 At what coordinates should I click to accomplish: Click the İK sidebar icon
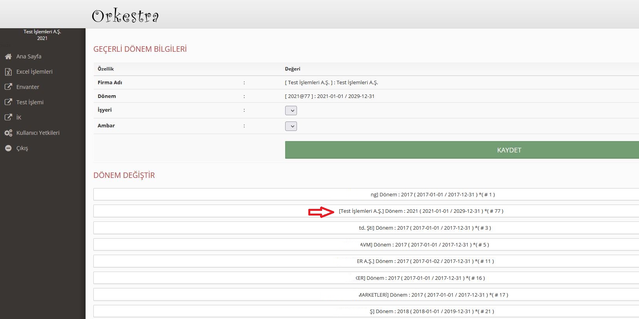click(x=8, y=118)
